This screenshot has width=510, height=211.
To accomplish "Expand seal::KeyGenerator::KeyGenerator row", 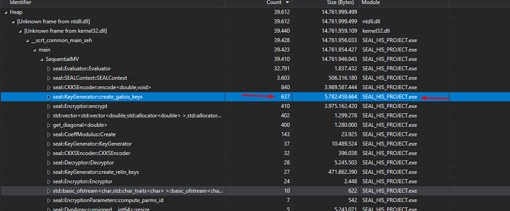I will coord(49,144).
